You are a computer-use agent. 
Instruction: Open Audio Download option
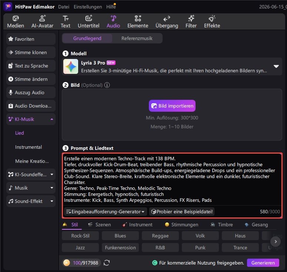[31, 106]
